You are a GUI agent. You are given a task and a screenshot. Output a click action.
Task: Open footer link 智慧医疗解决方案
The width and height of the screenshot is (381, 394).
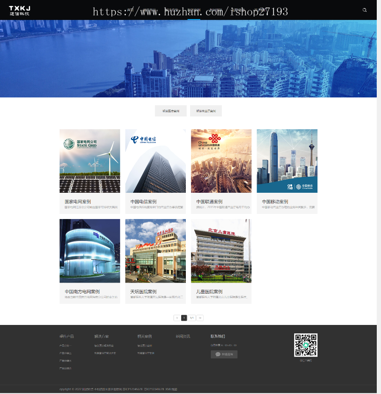tap(104, 346)
